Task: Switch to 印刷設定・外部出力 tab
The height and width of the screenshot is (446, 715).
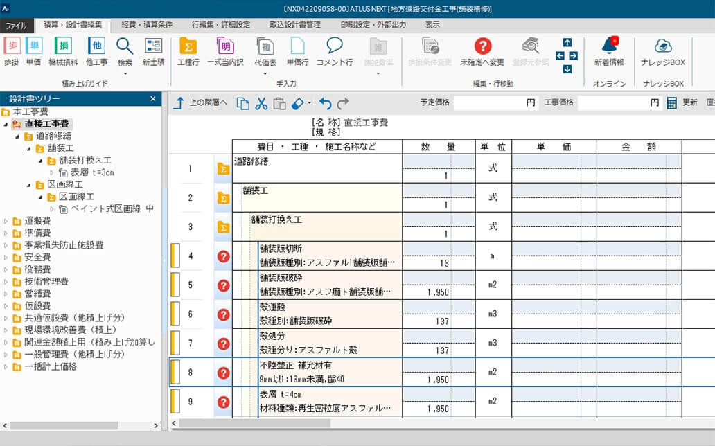Action: (x=373, y=25)
